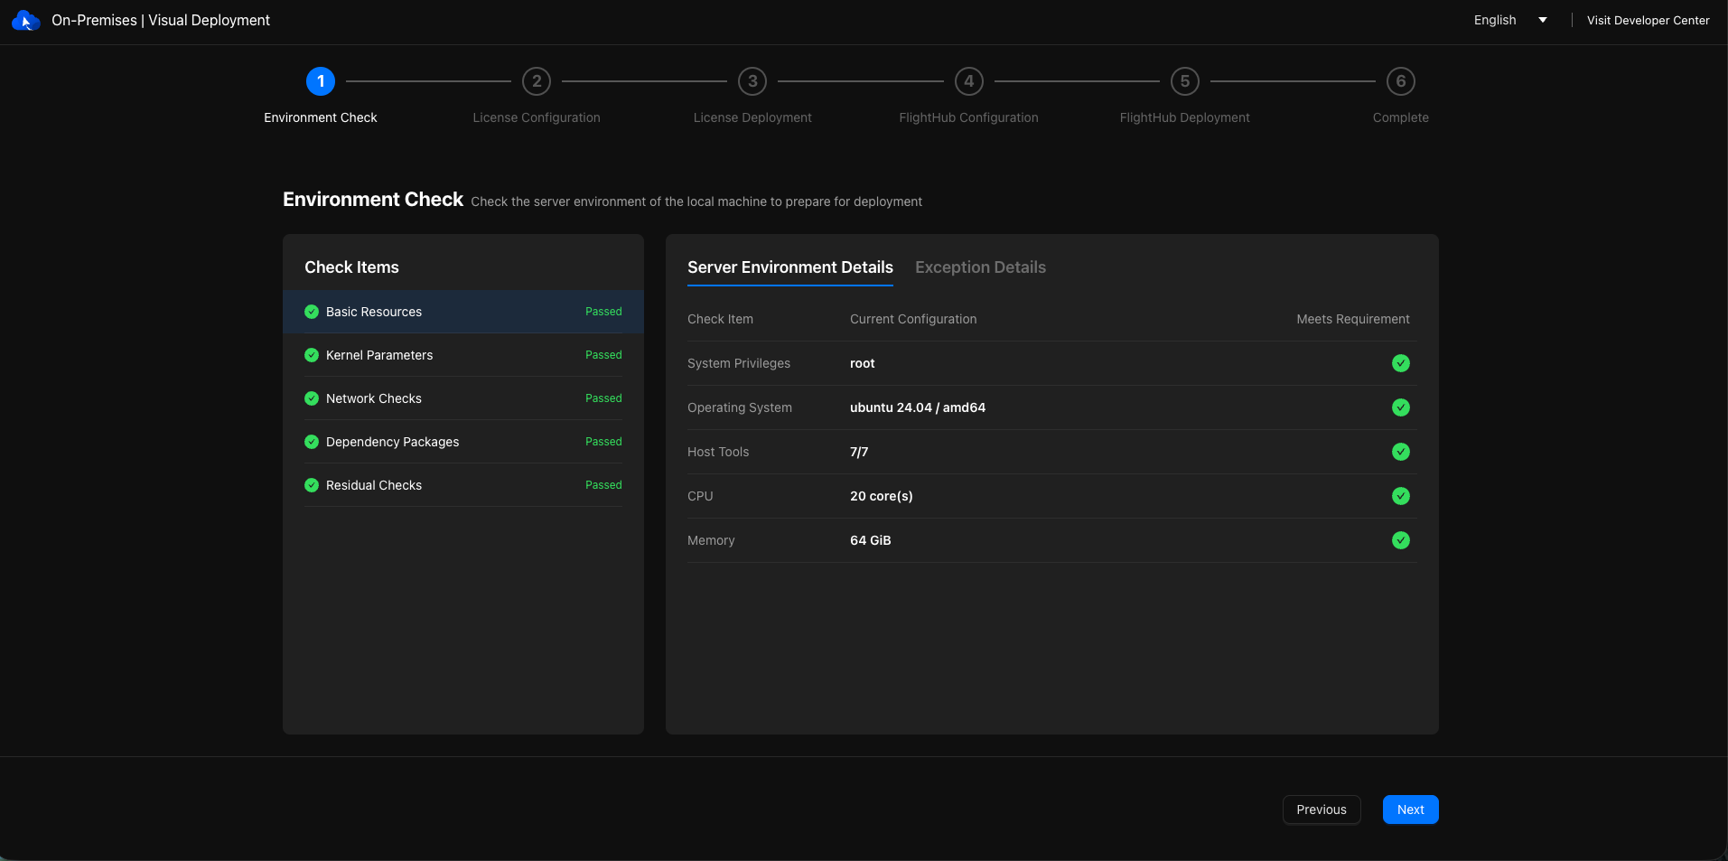Select step 3 License Deployment circle
Screen dimensions: 1728x861
tap(752, 81)
